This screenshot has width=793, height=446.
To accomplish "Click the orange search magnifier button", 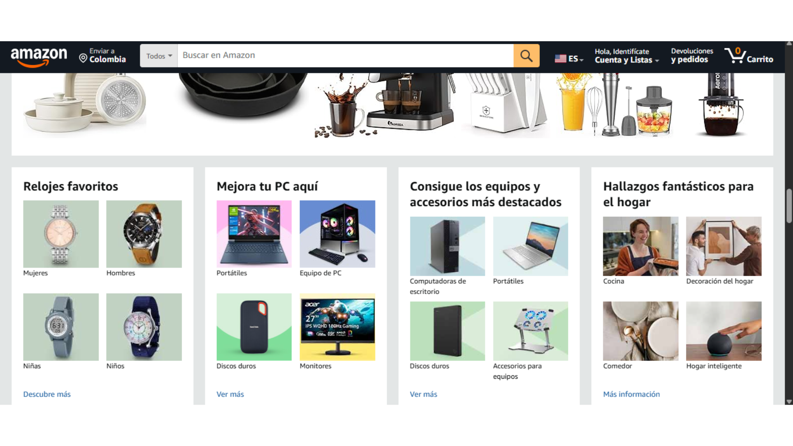I will point(526,56).
